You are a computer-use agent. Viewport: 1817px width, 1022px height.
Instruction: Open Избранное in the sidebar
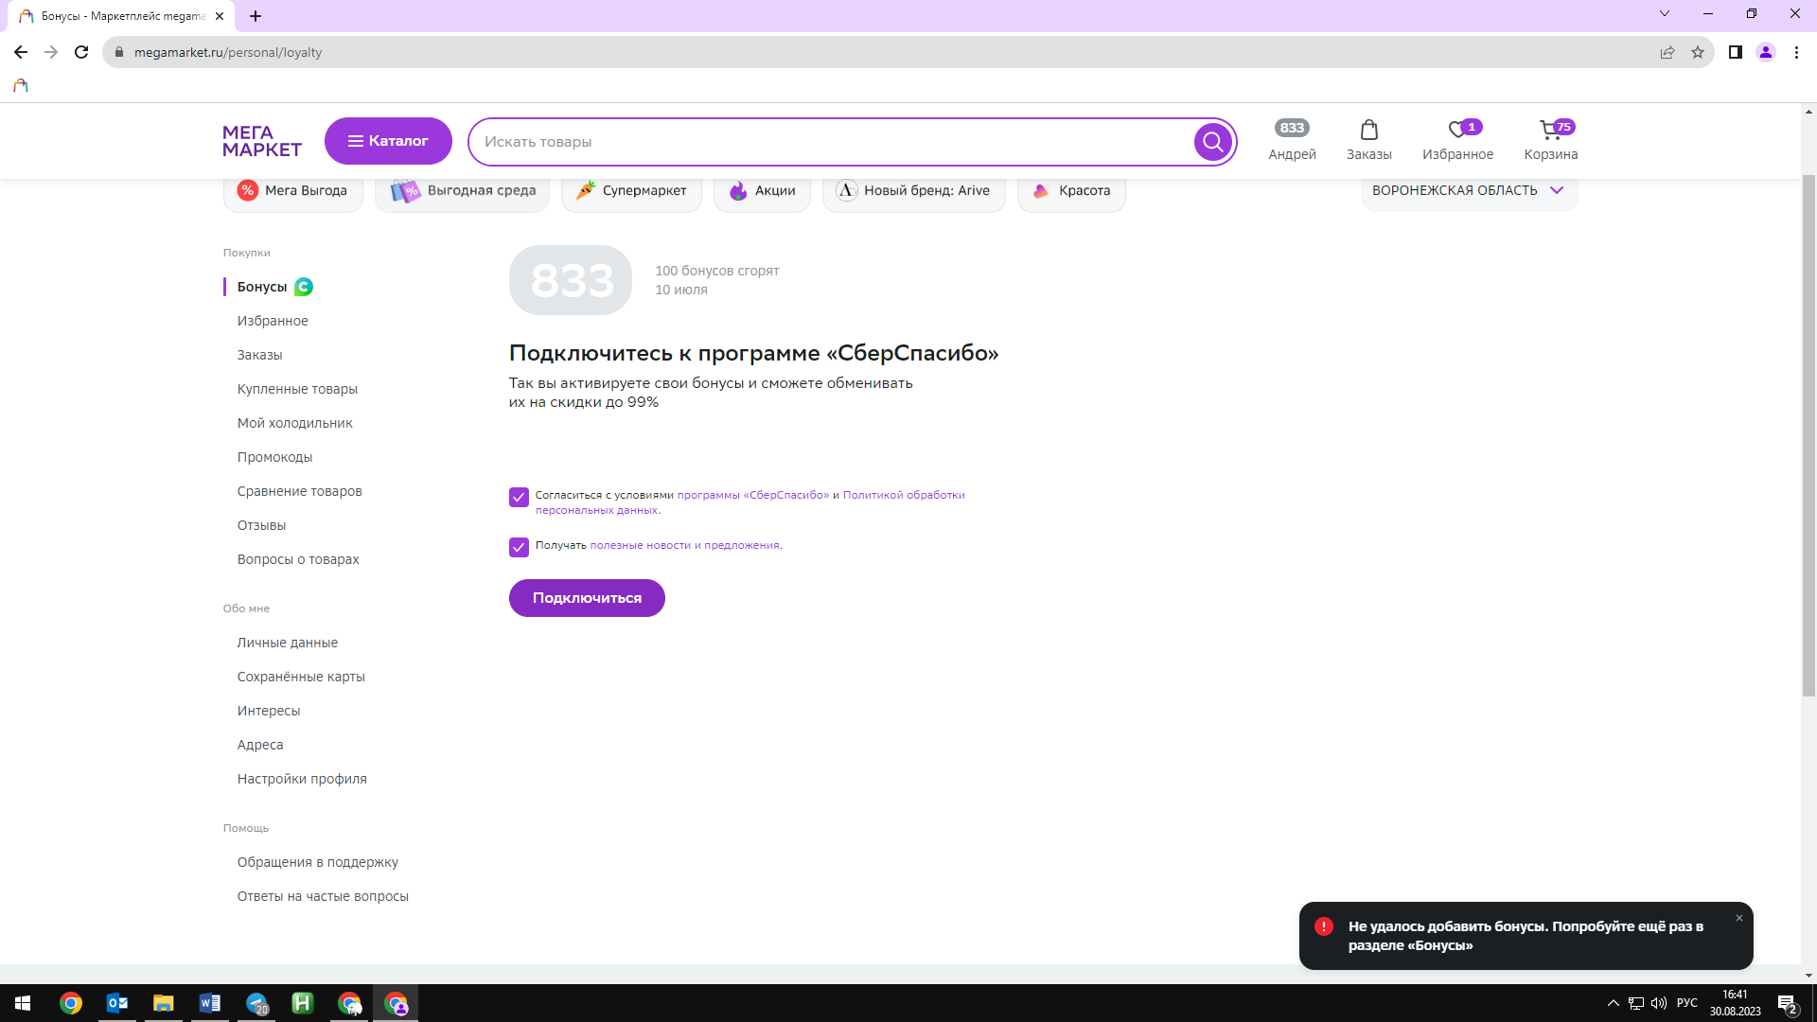[x=273, y=321]
